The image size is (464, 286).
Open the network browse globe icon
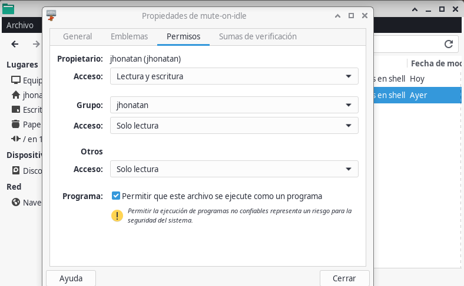(x=16, y=202)
